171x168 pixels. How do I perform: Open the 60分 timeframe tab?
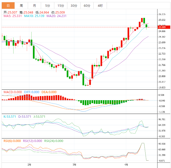87,6
